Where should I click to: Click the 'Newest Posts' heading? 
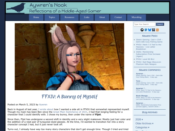[150, 36]
